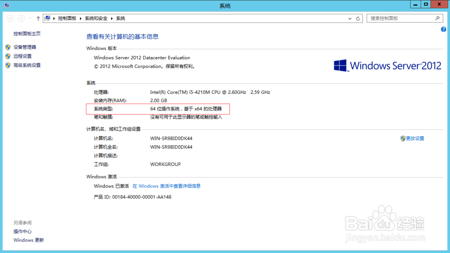Open 远程设置 link

tap(22, 56)
